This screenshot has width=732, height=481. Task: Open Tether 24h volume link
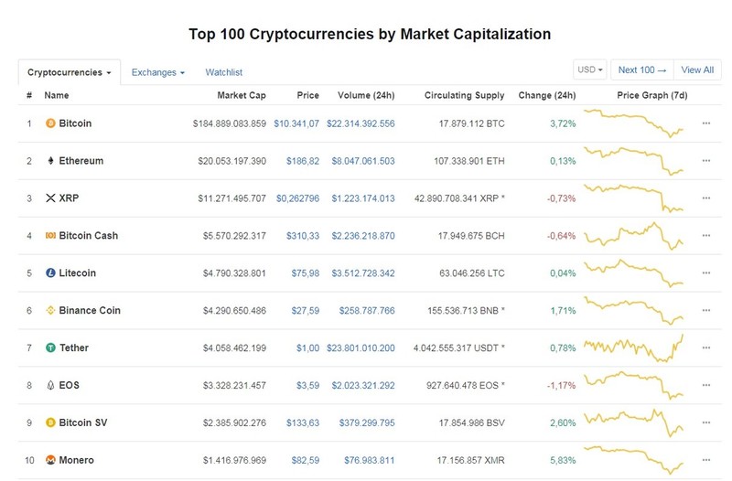click(x=361, y=348)
